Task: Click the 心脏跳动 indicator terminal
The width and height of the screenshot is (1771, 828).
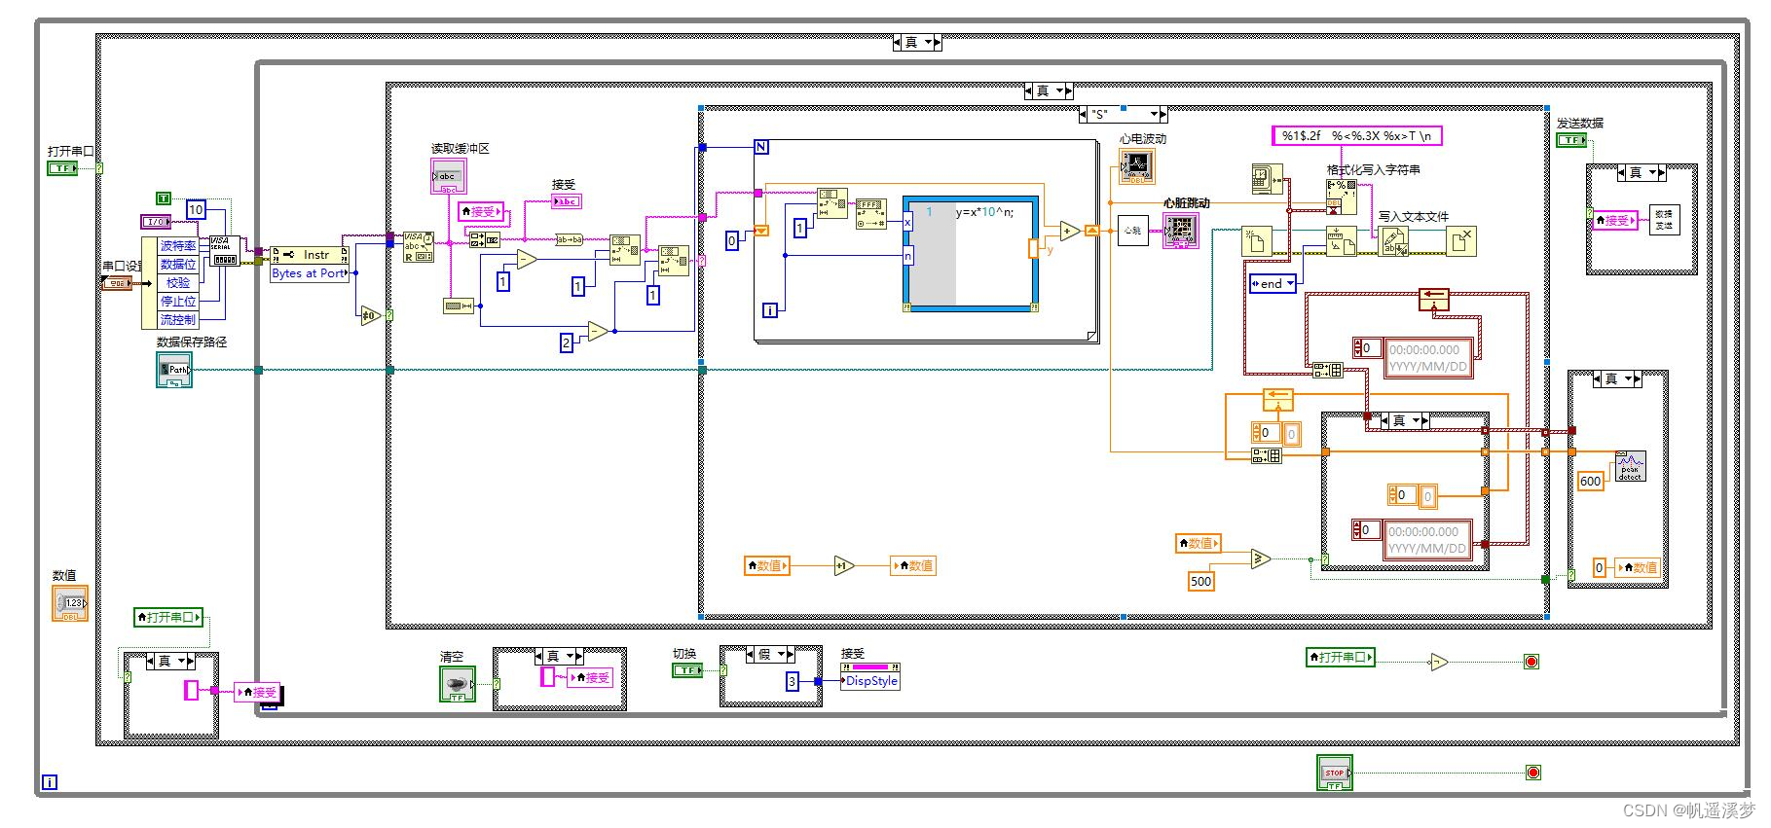Action: coord(1180,231)
